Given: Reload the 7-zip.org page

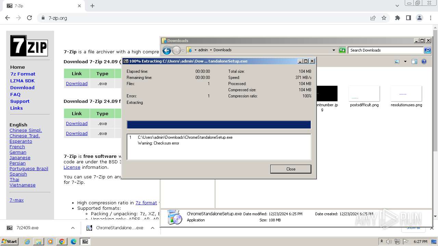Looking at the screenshot, I should (29, 18).
